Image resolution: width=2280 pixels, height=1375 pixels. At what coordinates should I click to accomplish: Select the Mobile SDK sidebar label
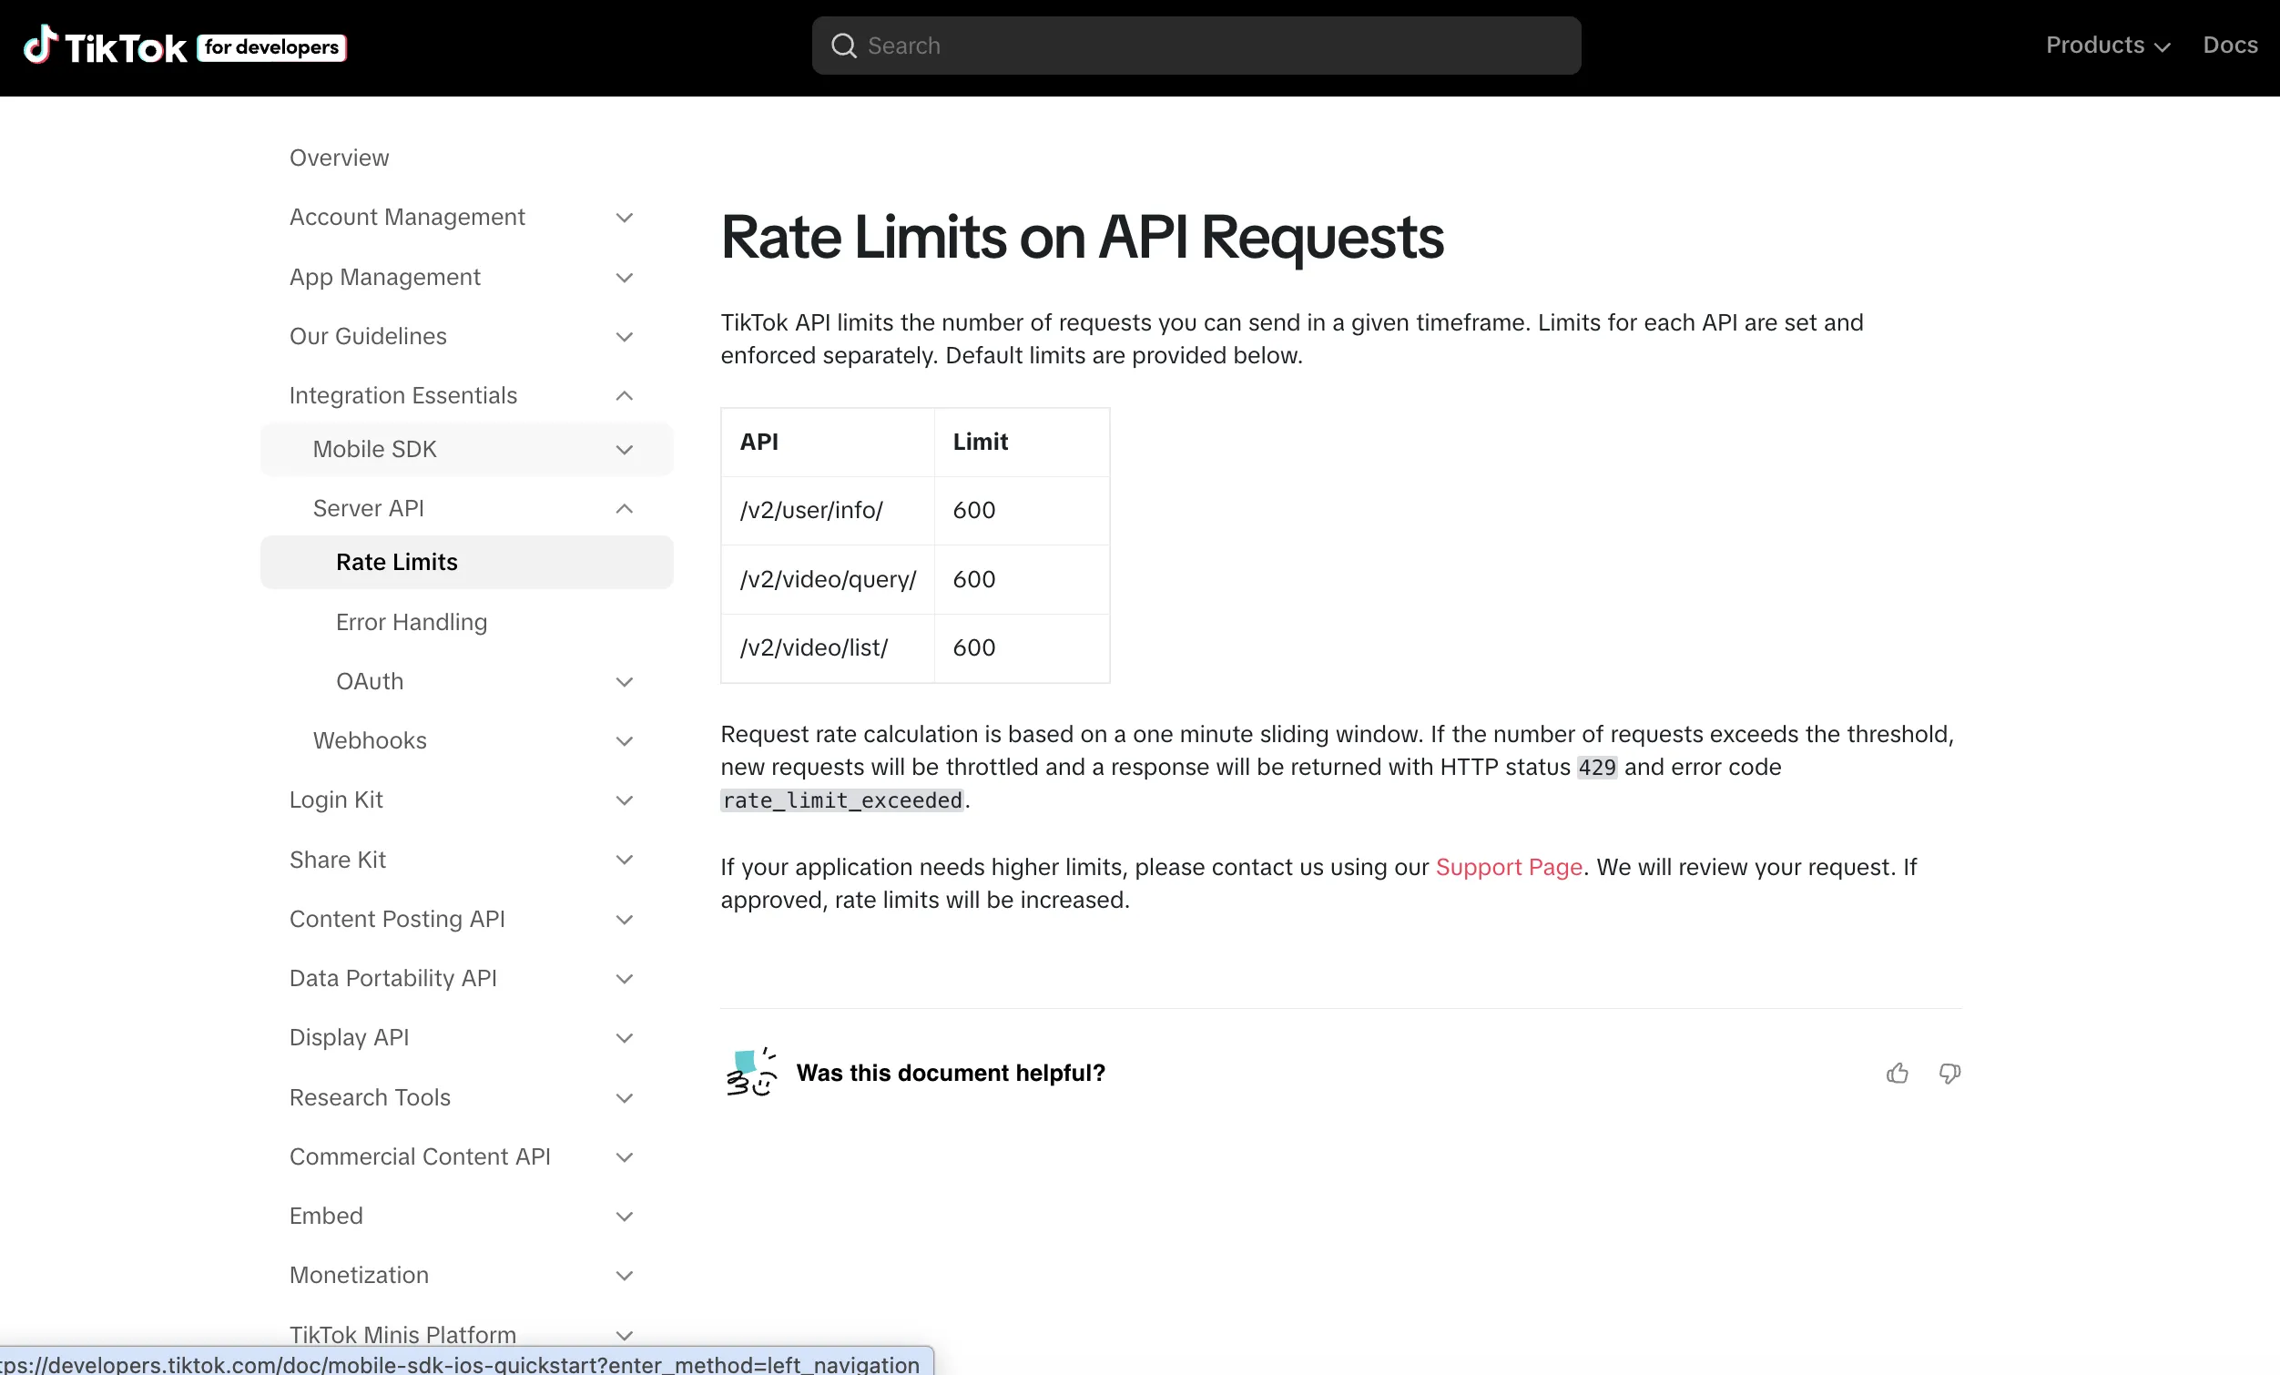[x=374, y=449]
